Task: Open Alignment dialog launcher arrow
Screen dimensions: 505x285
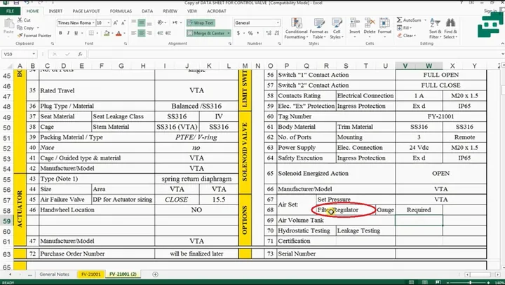Action: (229, 43)
